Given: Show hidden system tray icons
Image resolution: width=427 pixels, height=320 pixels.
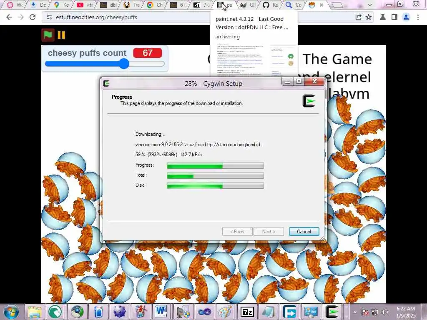Looking at the screenshot, I should [354, 312].
